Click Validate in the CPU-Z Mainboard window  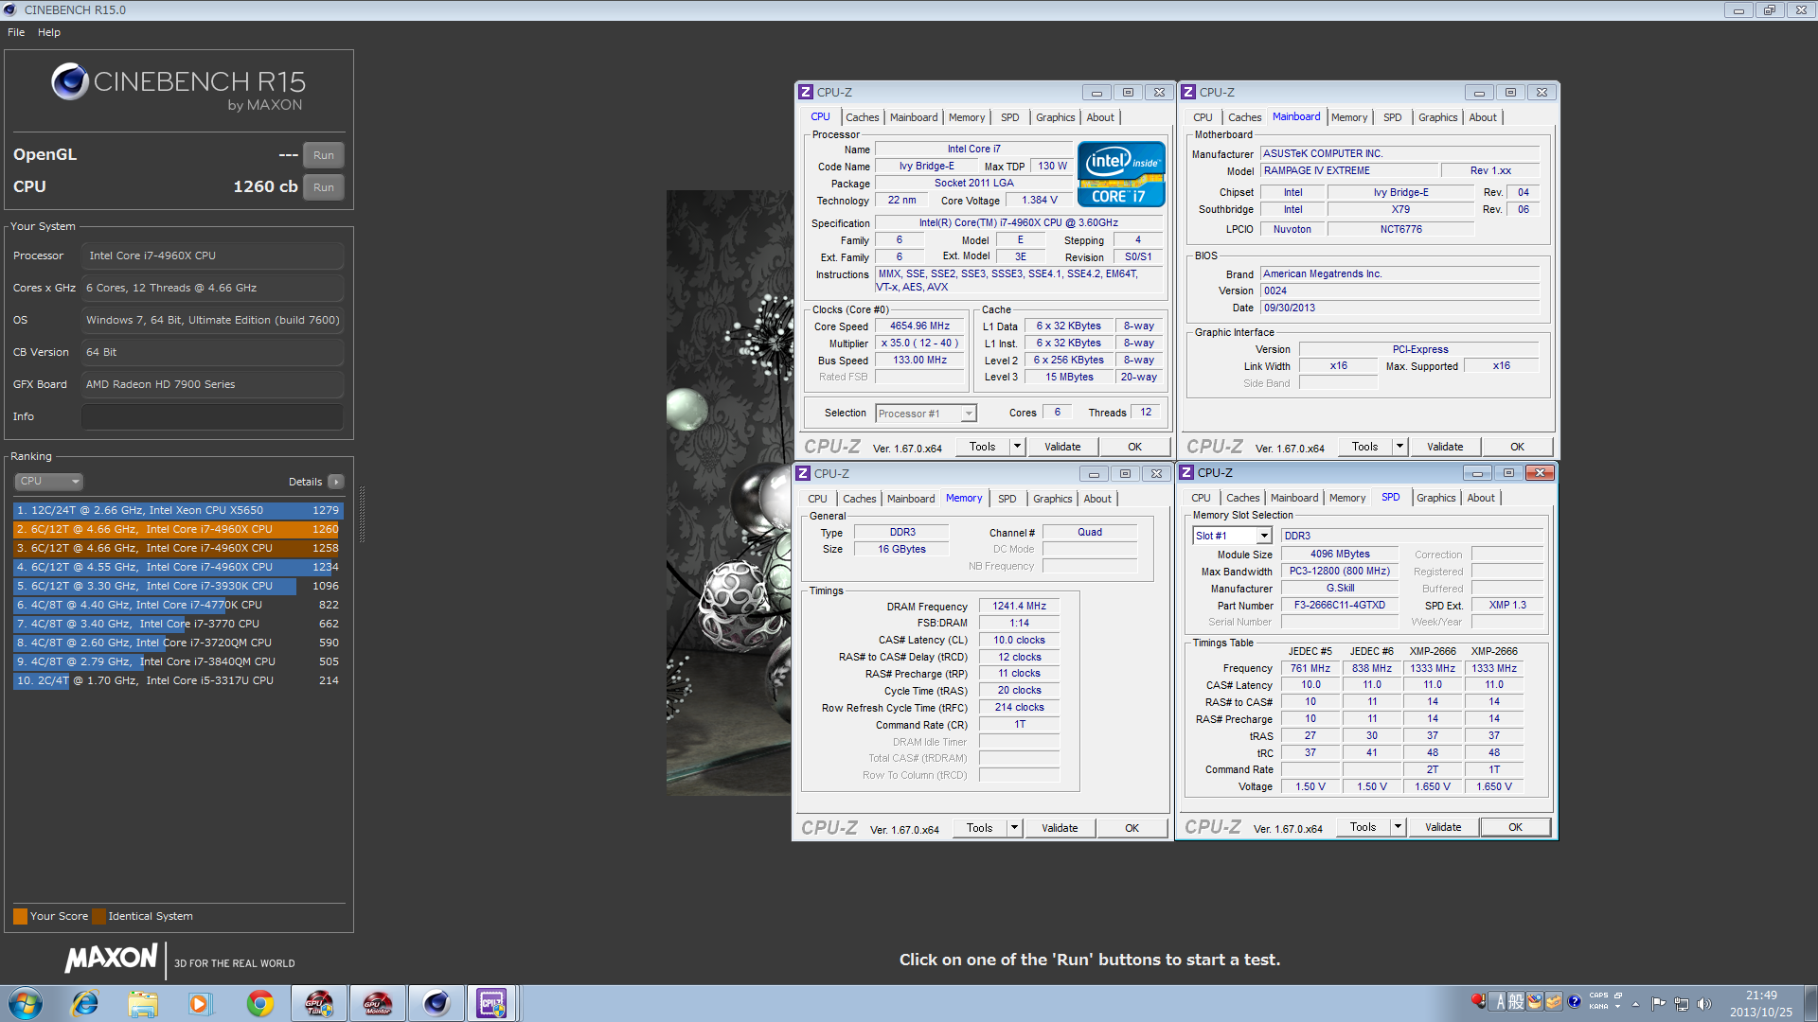1444,447
